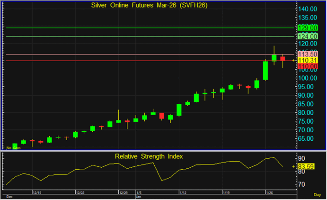Screen dimensions: 327x200
Task: Click the 1/26 date axis label
Action: coord(269,193)
